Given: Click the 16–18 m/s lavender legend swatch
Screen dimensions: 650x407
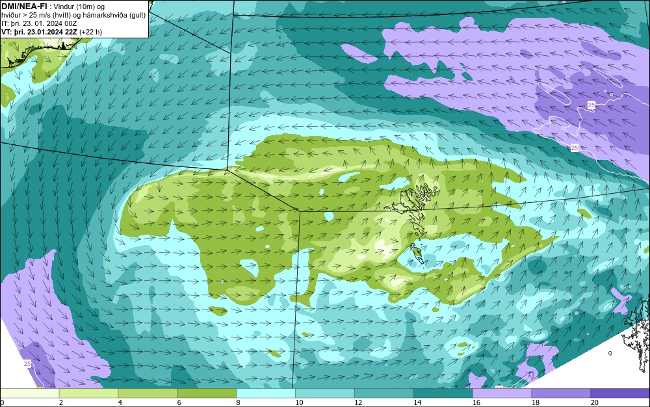Looking at the screenshot, I should coord(502,393).
